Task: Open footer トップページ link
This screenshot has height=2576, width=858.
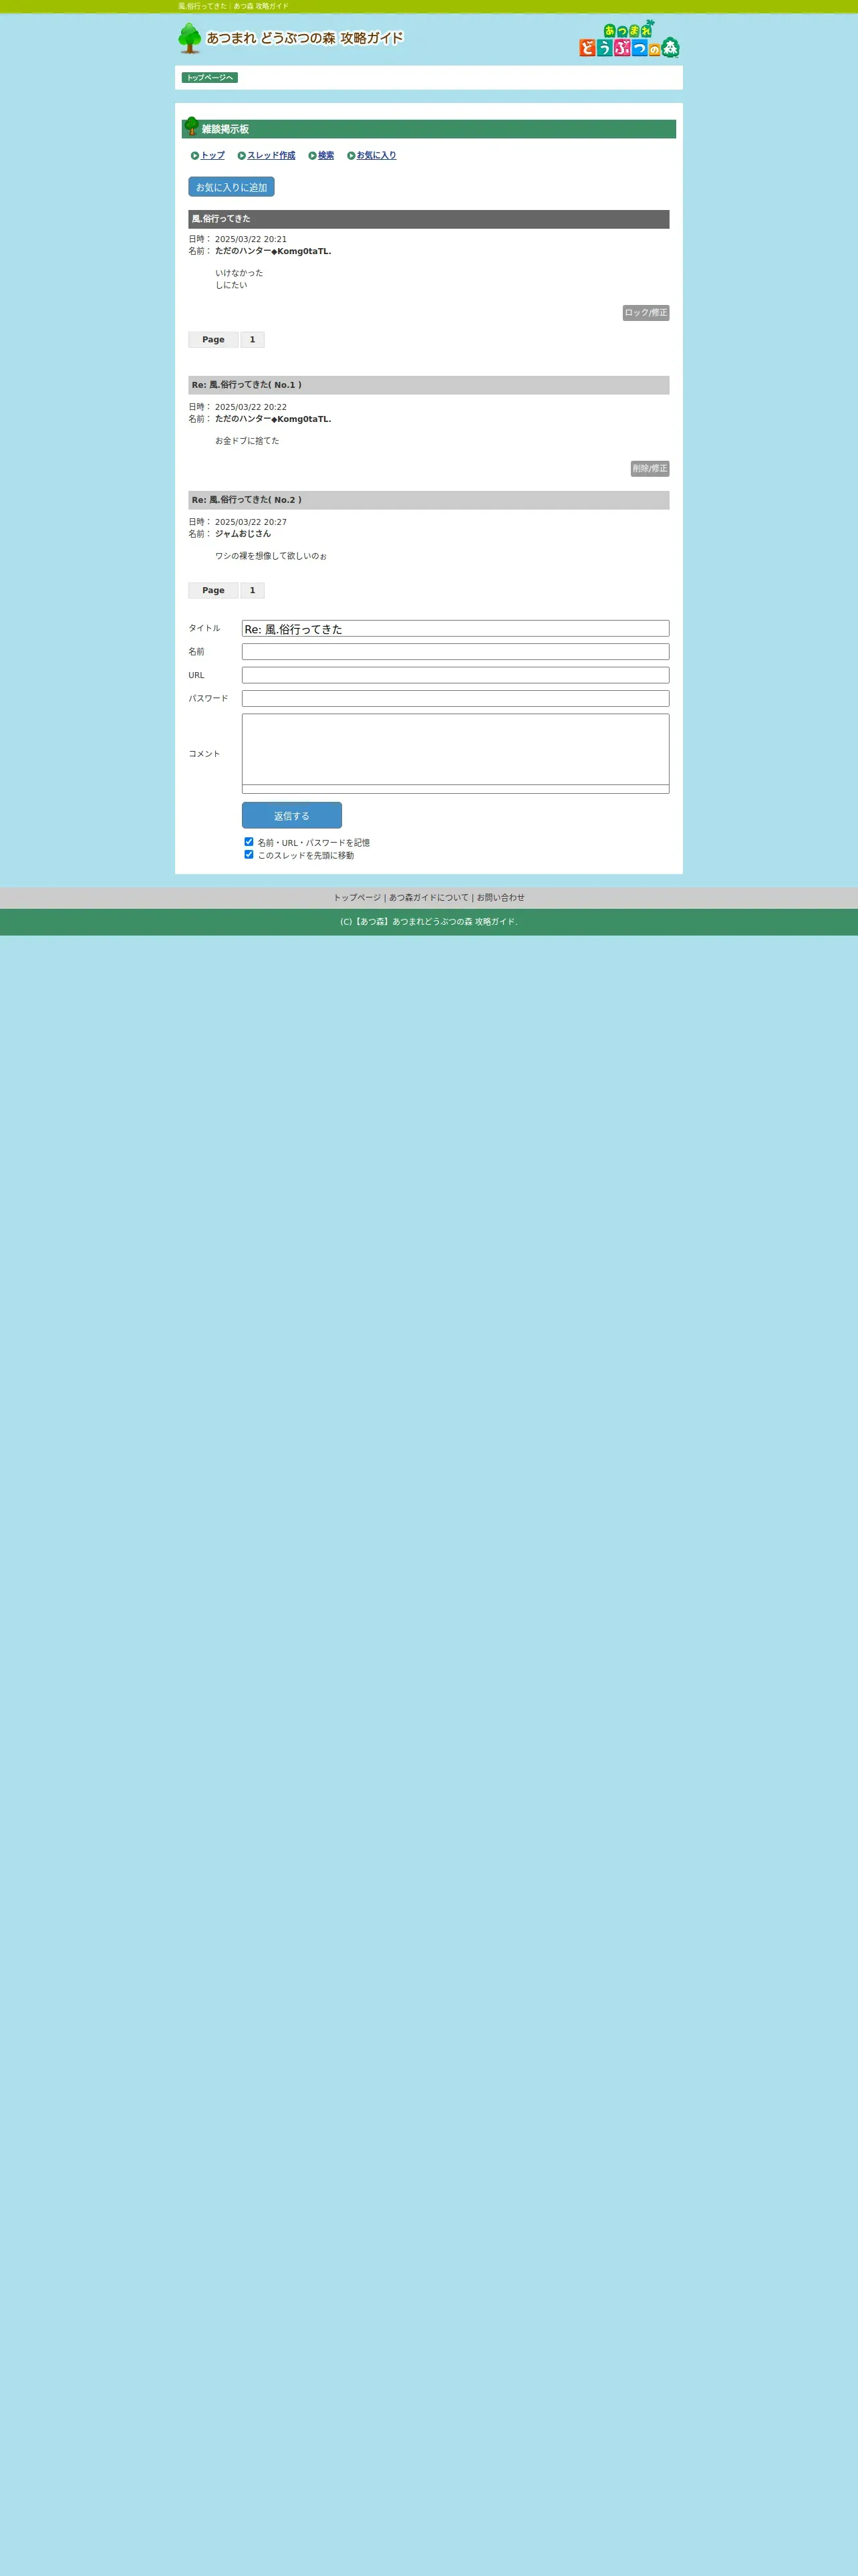Action: 357,898
